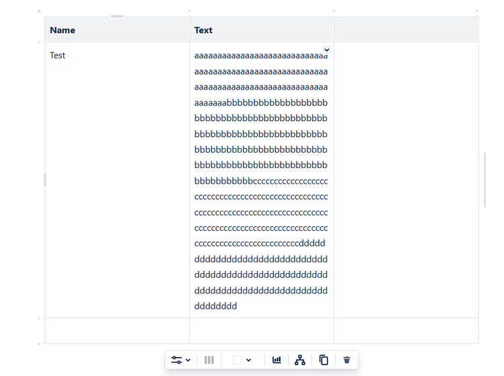This screenshot has width=504, height=376.
Task: Open cell options chevron in Text cell
Action: [326, 50]
